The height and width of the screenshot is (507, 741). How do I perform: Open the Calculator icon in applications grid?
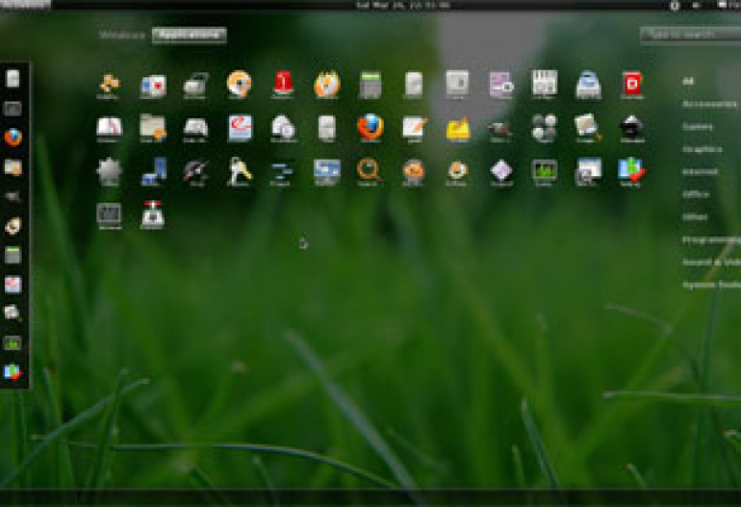click(x=370, y=84)
